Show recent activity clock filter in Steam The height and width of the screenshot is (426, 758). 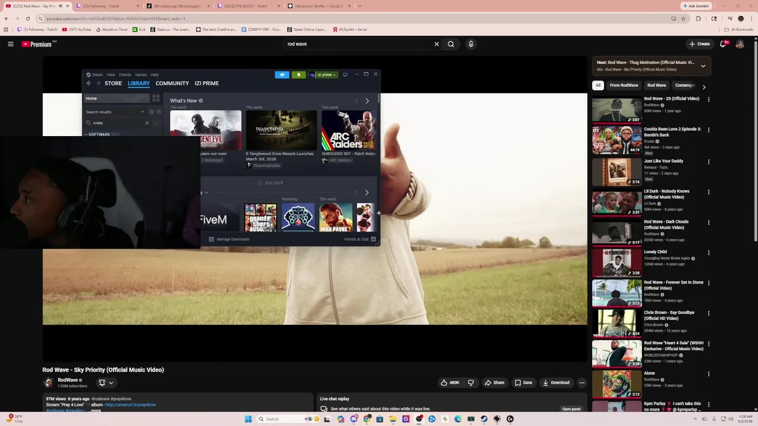click(x=151, y=112)
